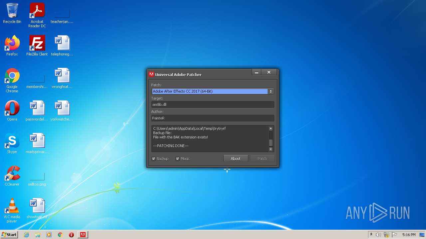
Task: Launch VLC media player shortcut
Action: coord(12,210)
